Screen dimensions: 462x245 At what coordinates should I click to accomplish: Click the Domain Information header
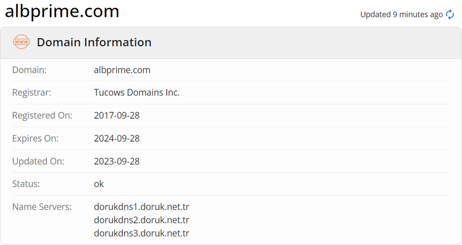coord(94,42)
